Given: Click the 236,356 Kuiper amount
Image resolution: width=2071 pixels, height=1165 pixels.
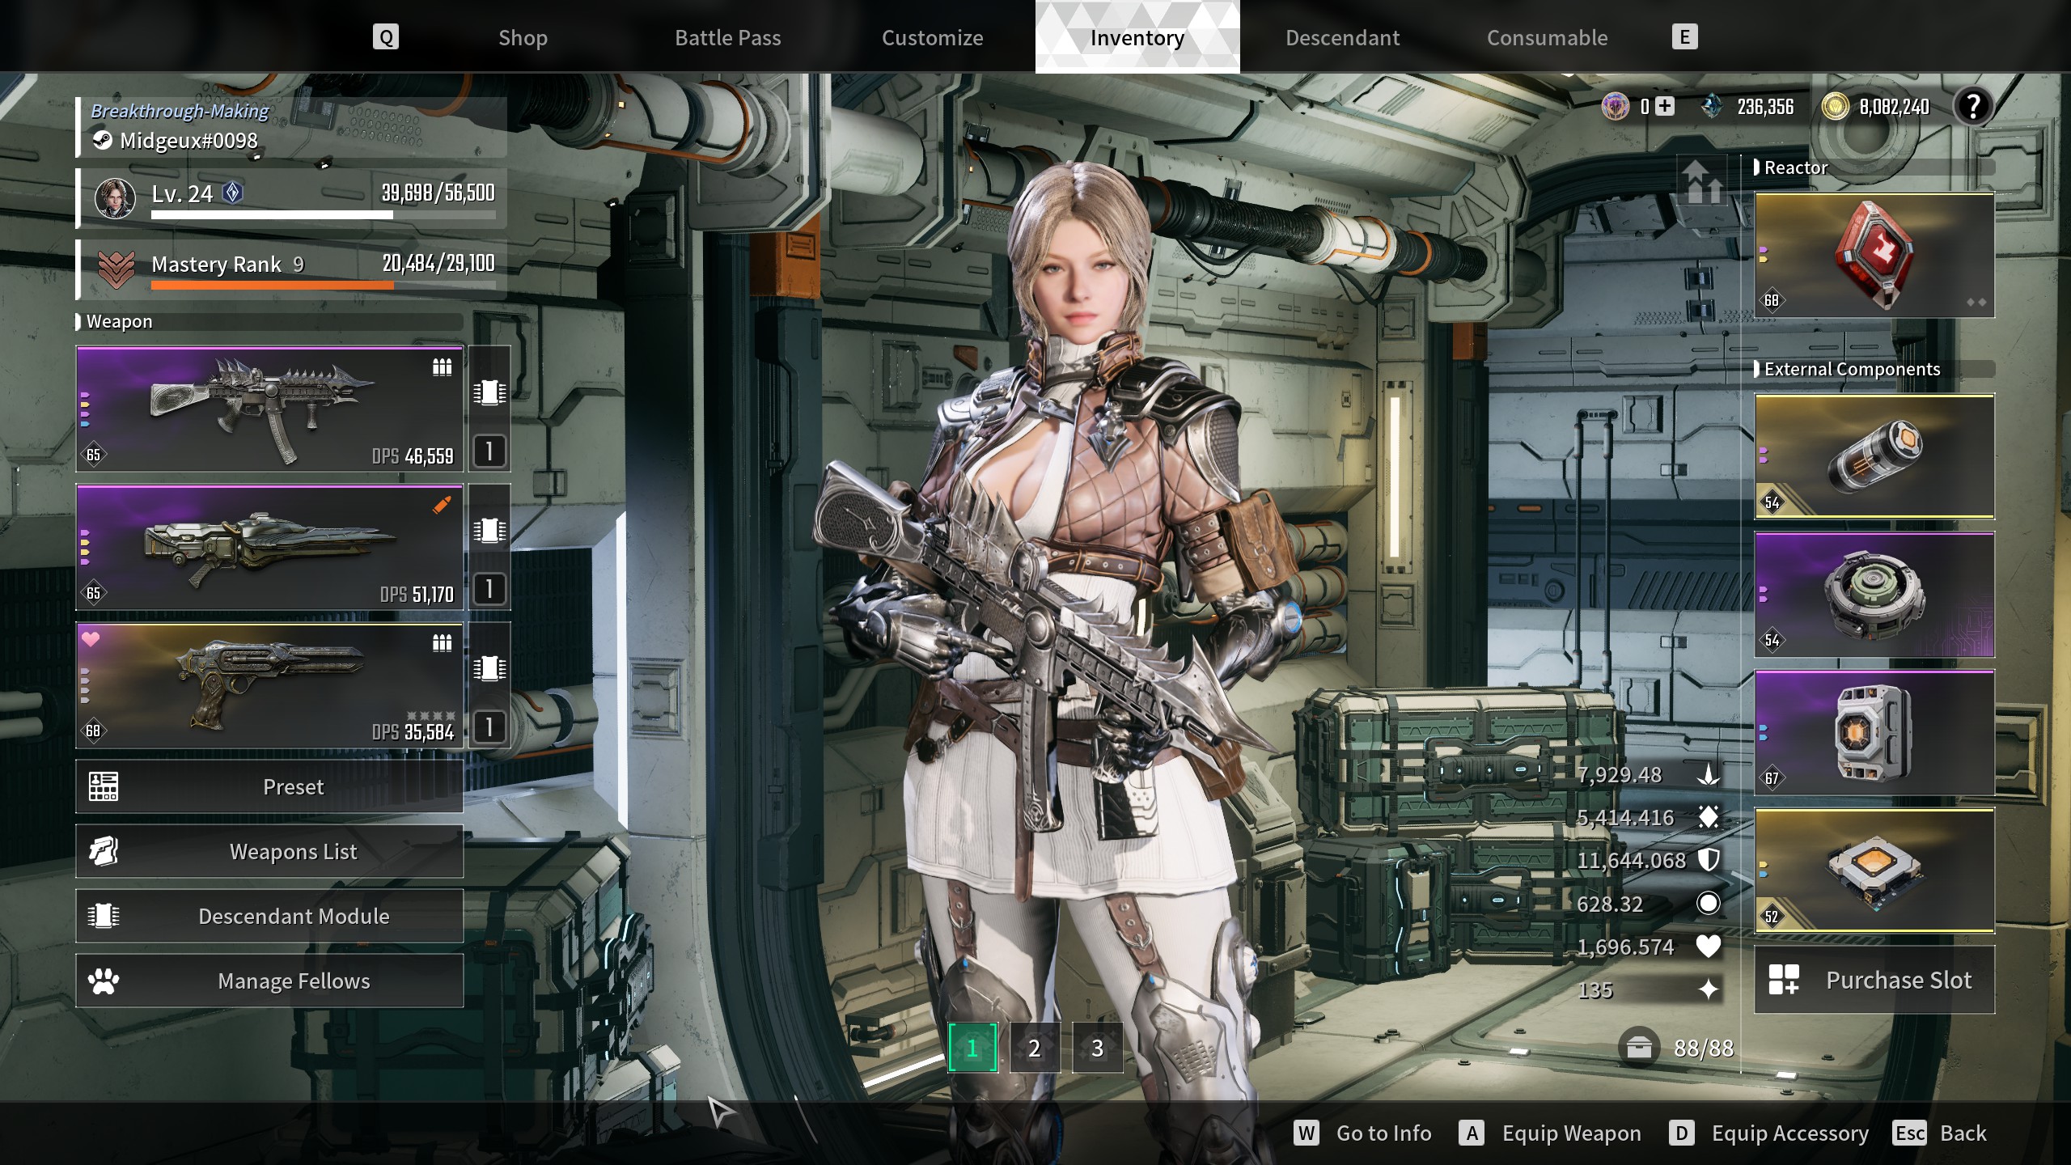Looking at the screenshot, I should pyautogui.click(x=1765, y=107).
